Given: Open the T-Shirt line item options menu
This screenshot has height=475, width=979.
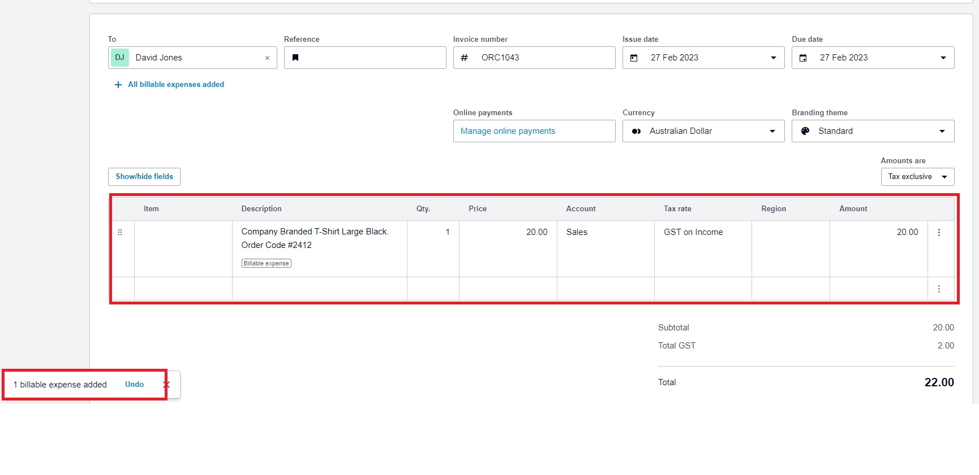Looking at the screenshot, I should (939, 232).
